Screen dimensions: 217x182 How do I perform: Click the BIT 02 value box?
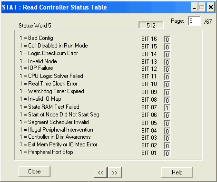click(x=167, y=146)
